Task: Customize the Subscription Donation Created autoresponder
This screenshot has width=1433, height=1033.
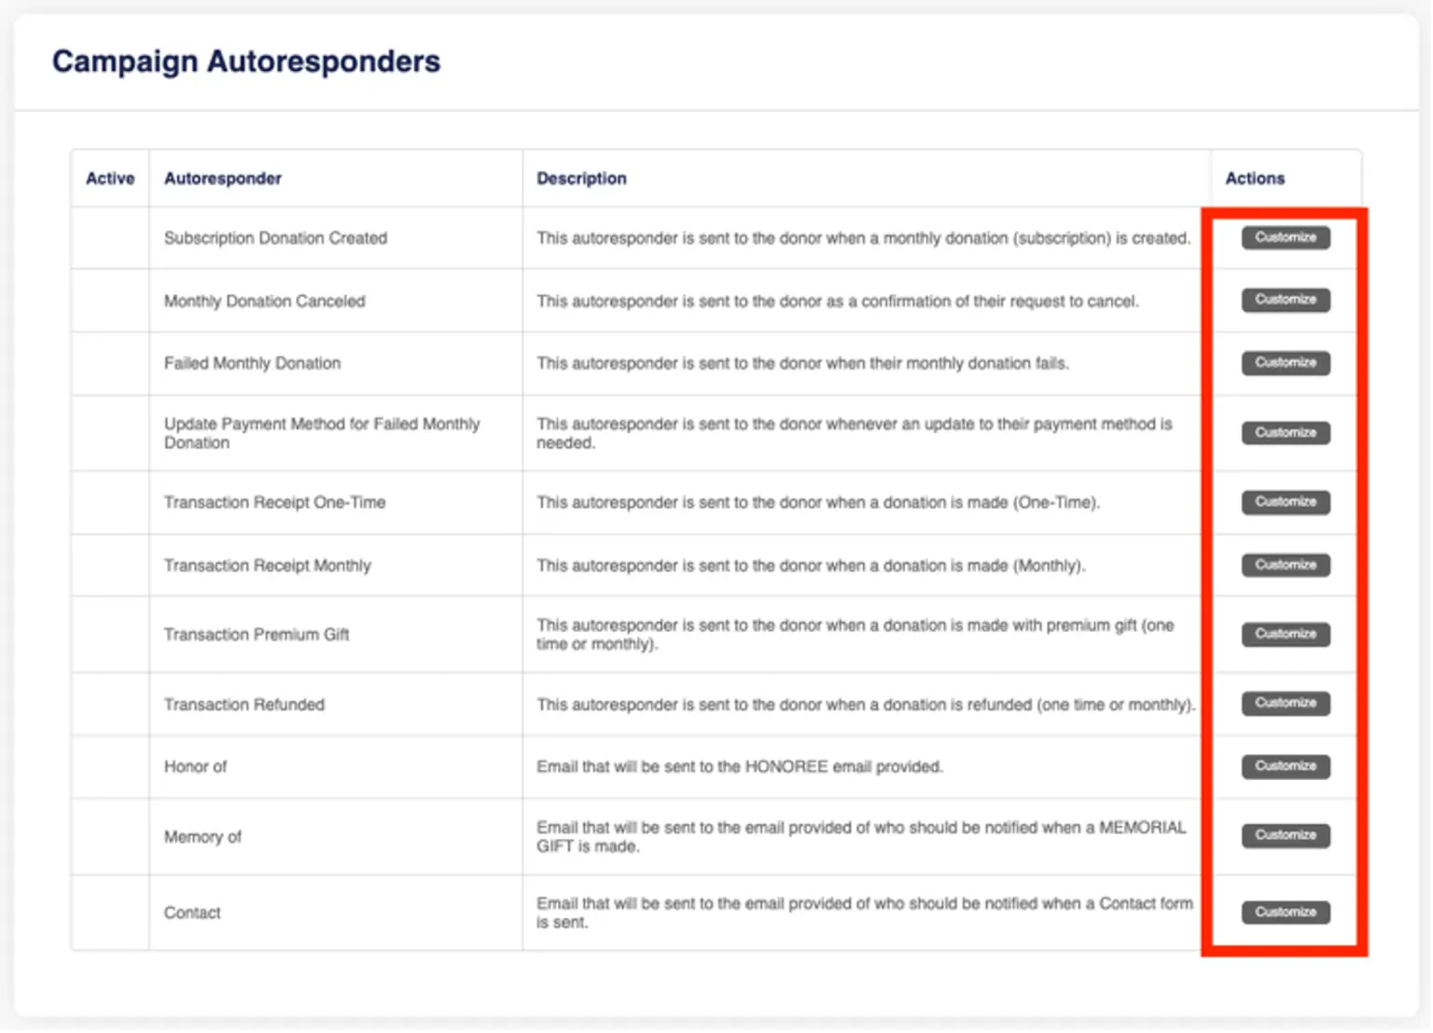Action: 1285,238
